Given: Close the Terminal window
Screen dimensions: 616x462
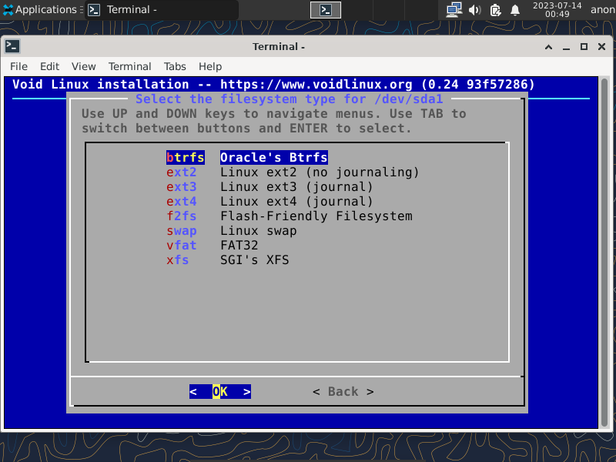Looking at the screenshot, I should (601, 47).
